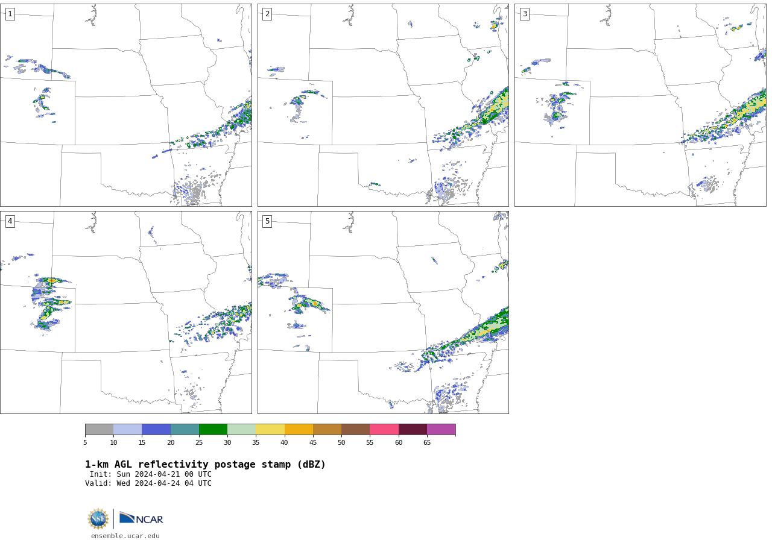Open ensemble member 3 reflectivity map
This screenshot has width=772, height=543.
[640, 105]
